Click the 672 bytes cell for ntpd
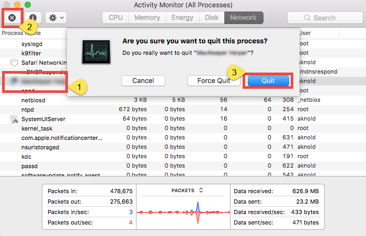Screen dimensions: 366x236 pos(133,109)
